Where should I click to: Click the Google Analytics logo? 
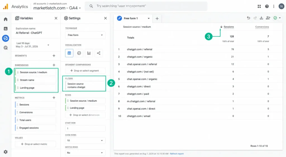point(6,6)
